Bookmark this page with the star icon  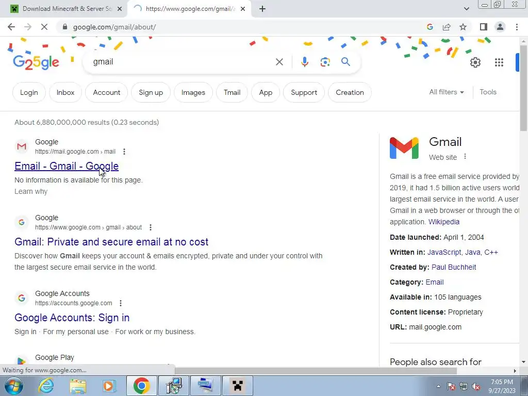(463, 27)
